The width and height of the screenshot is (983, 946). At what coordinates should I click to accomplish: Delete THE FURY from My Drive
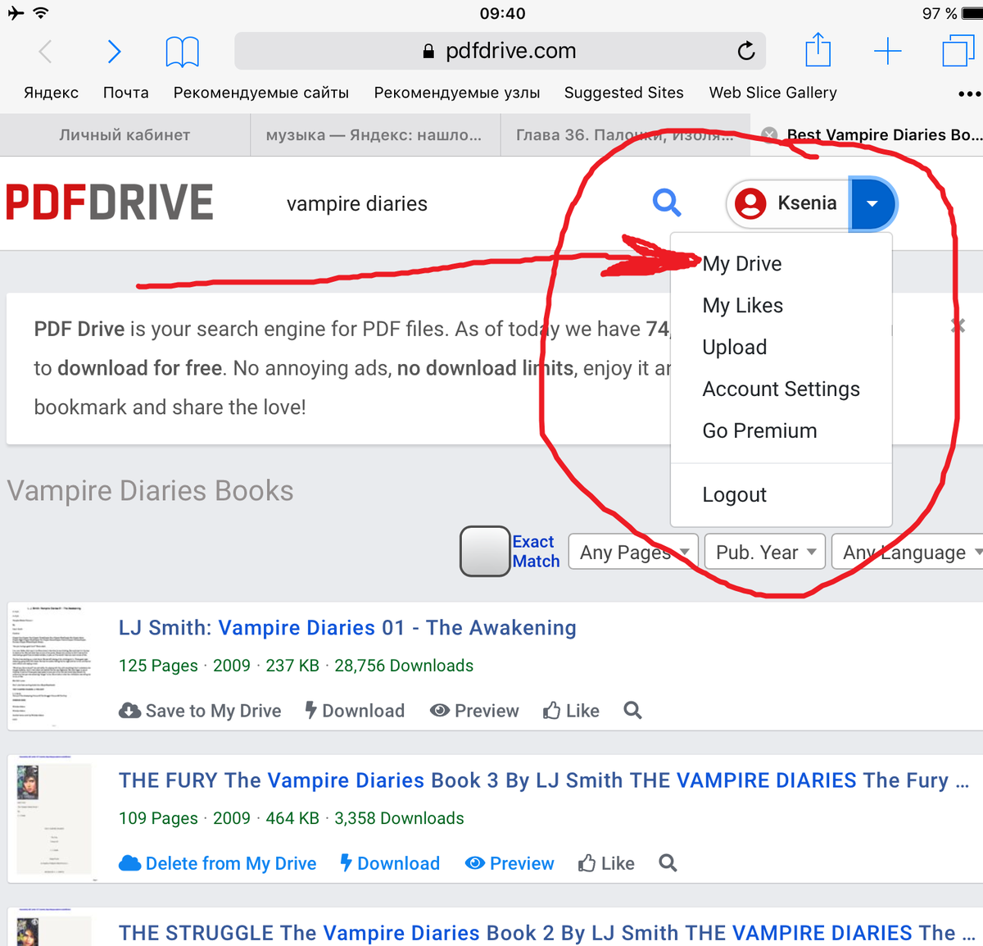pyautogui.click(x=217, y=863)
